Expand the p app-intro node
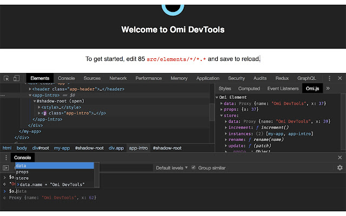This screenshot has height=216, width=346. click(x=39, y=113)
